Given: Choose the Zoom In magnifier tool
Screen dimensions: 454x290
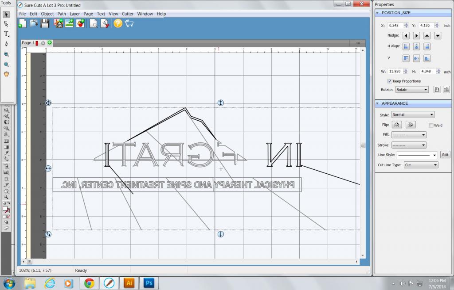Looking at the screenshot, I should (6, 54).
